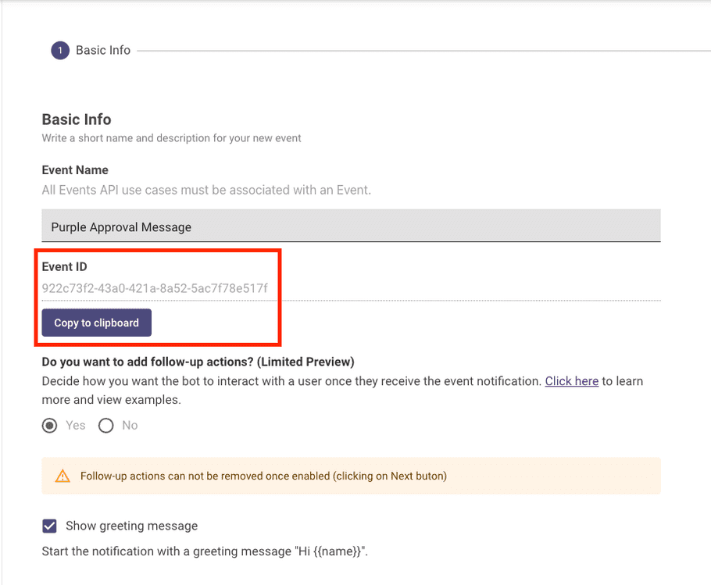
Task: Click 'All Events API use cases' helper text
Action: coord(206,190)
